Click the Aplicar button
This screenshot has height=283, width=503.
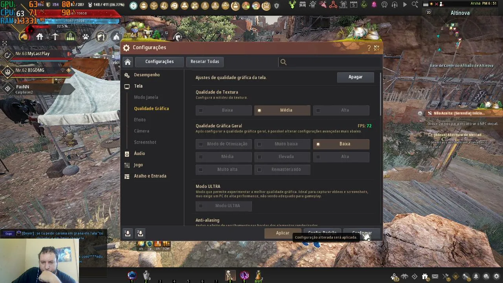click(x=283, y=233)
